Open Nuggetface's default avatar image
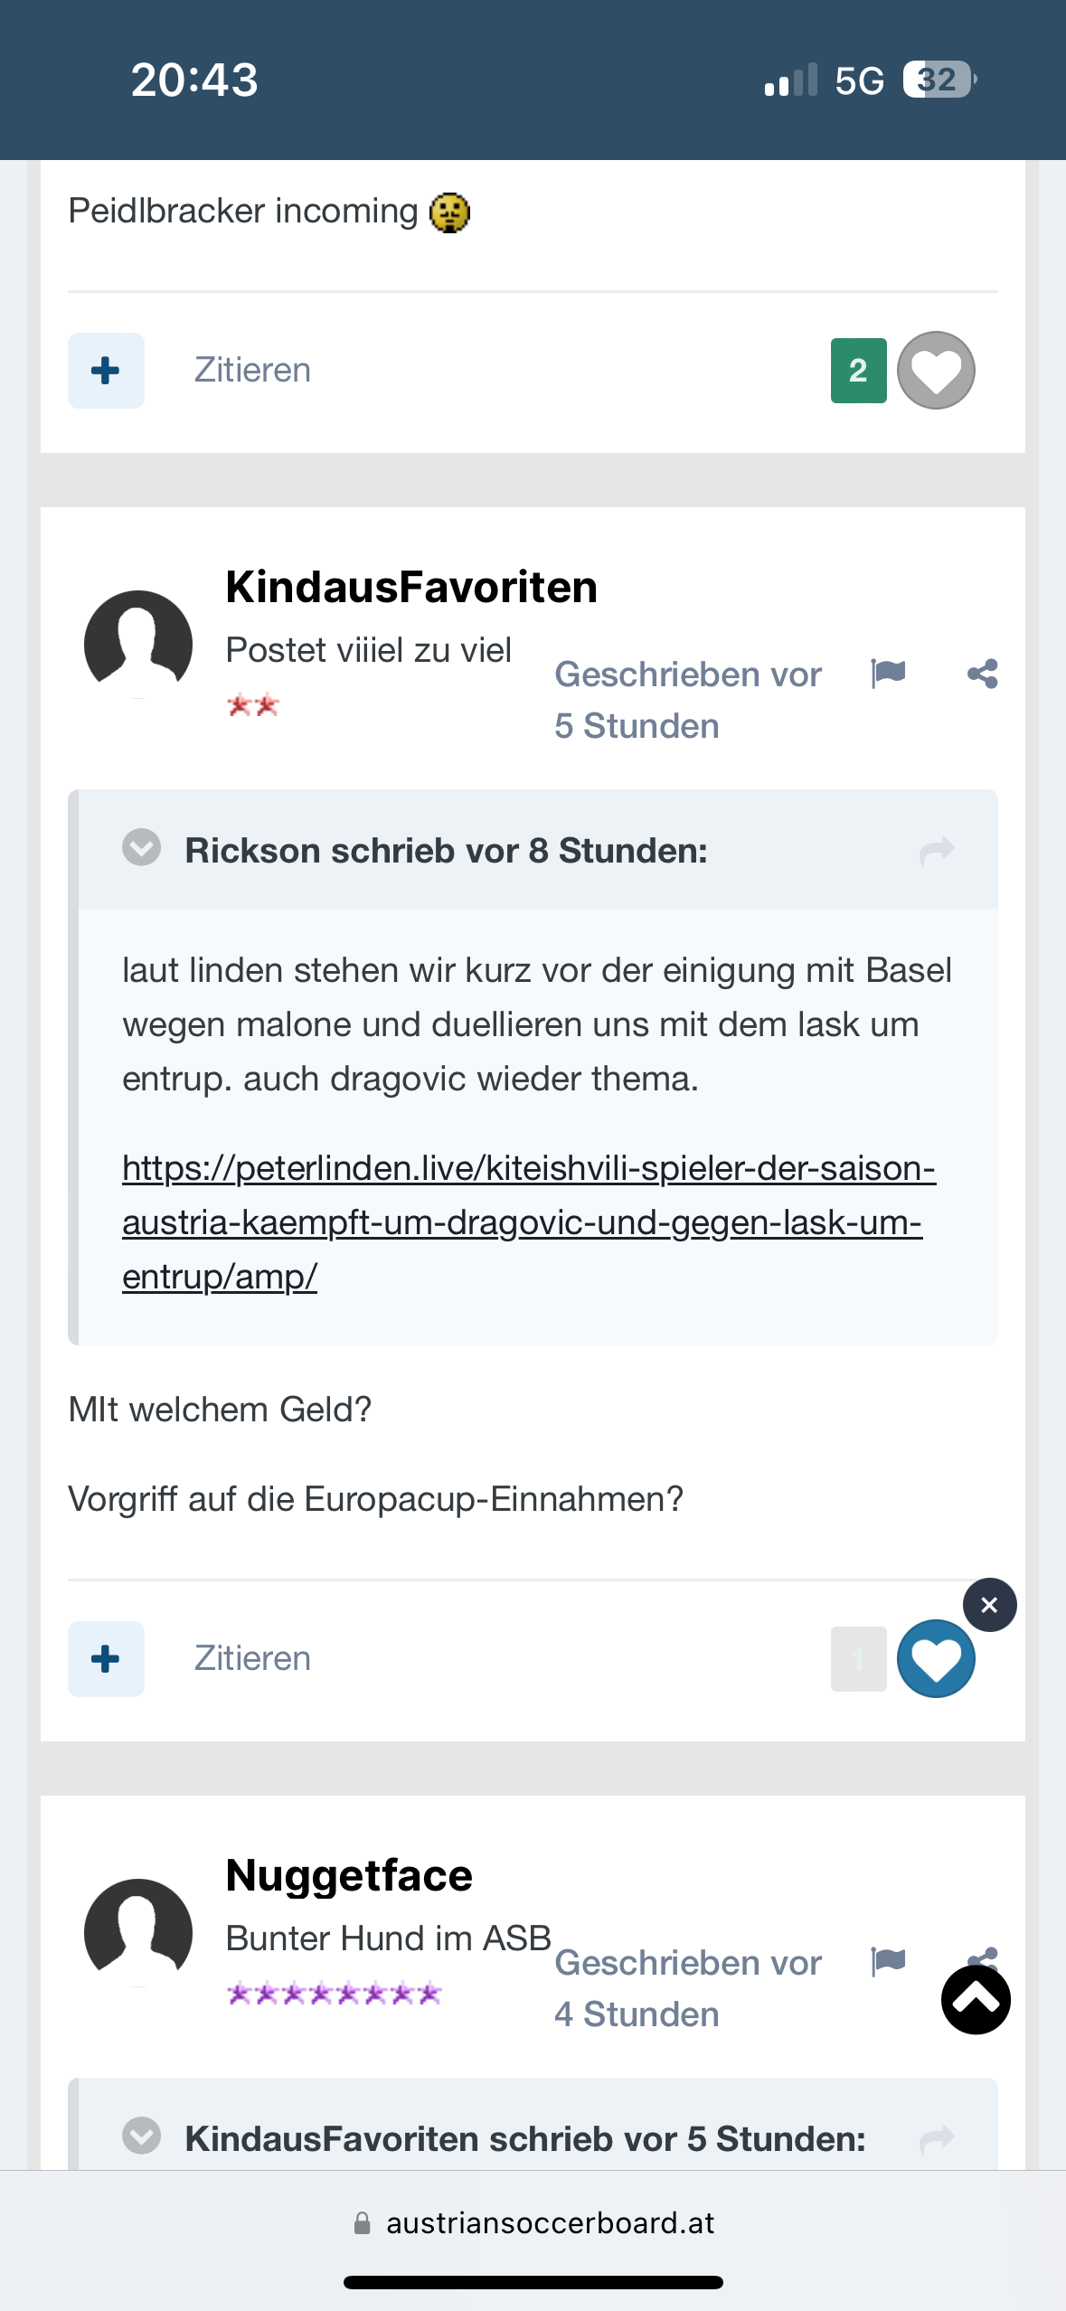The image size is (1066, 2311). click(138, 1933)
